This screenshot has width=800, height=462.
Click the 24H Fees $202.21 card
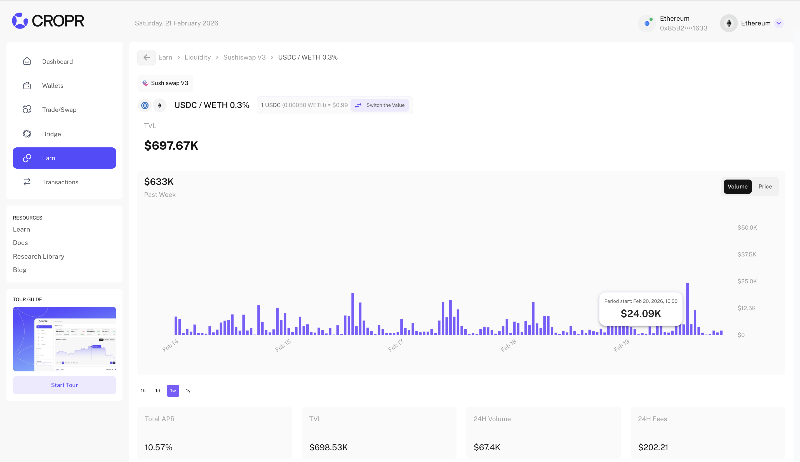click(708, 433)
